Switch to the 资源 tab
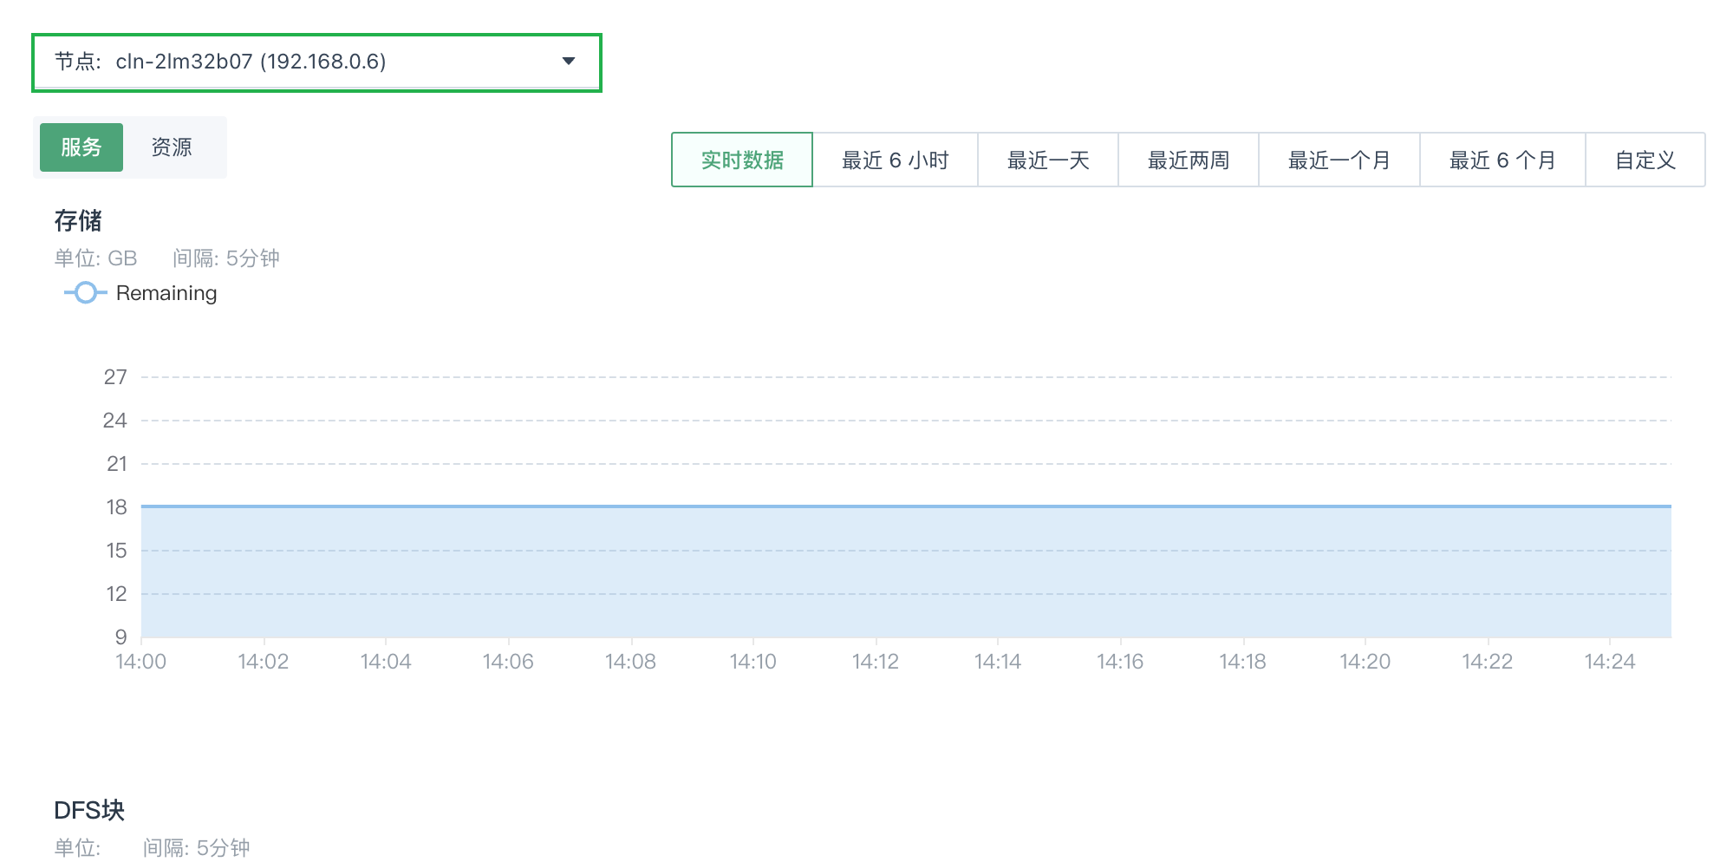This screenshot has height=862, width=1720. pos(172,147)
